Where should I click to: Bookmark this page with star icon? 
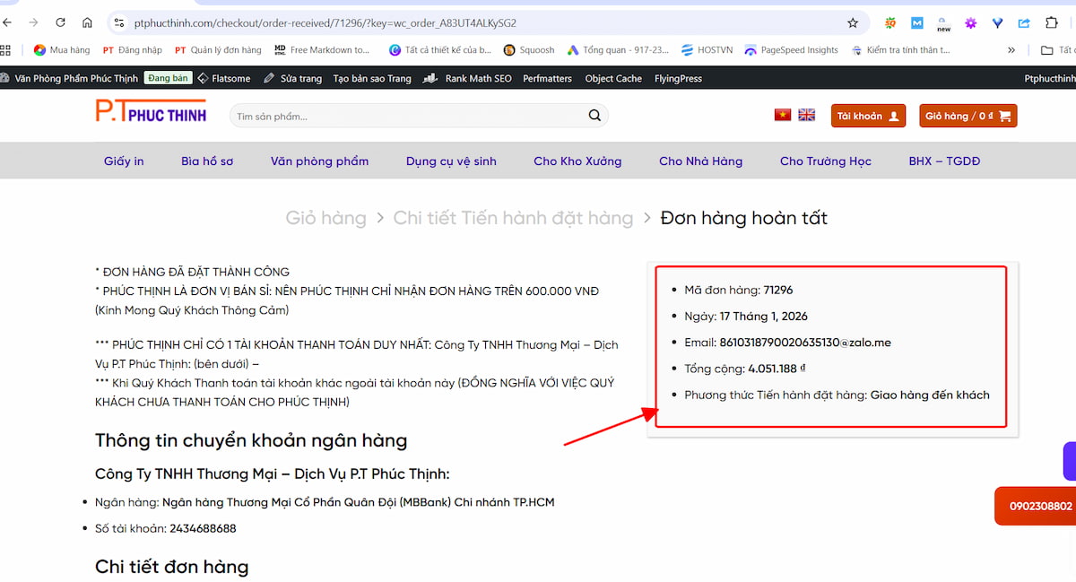click(853, 22)
